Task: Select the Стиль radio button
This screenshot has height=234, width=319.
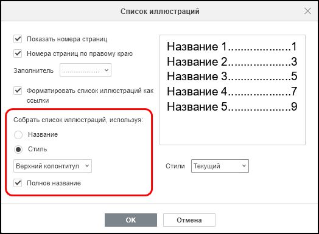Action: coord(18,150)
